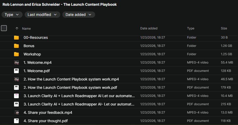Sort by the Size column header
The image size is (238, 125).
pos(224,28)
